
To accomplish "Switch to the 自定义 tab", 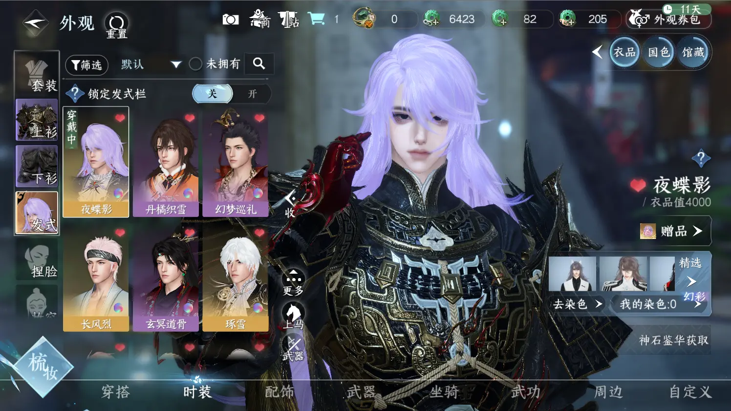I will [690, 391].
